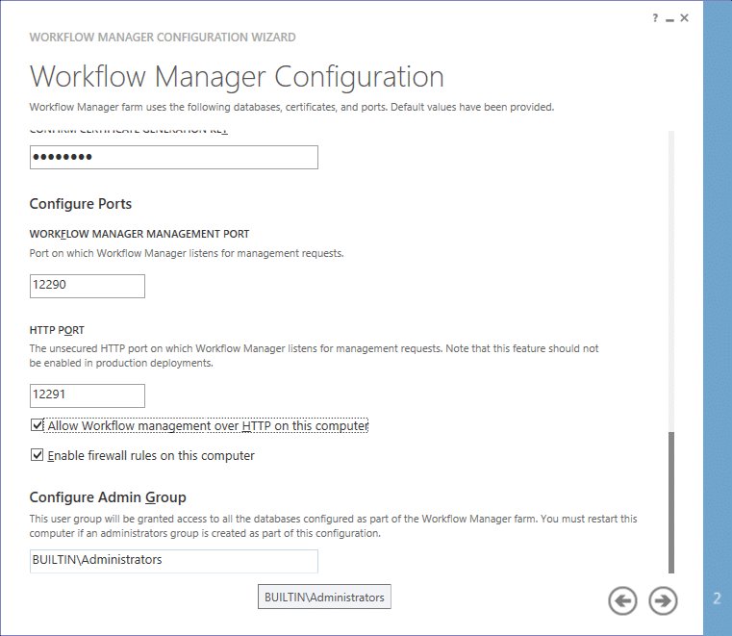
Task: Edit the BUILTIN\Administrators admin group field
Action: pos(174,561)
